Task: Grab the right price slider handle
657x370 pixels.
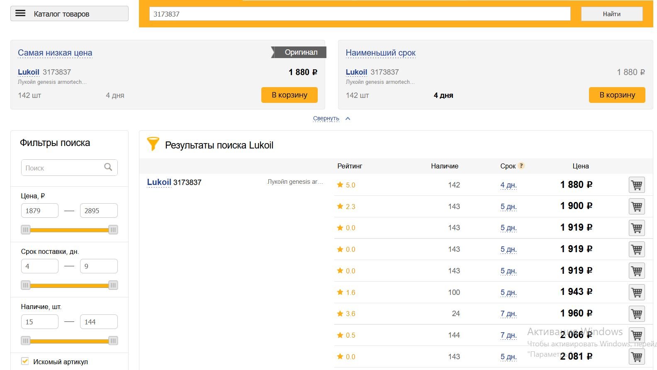Action: (x=113, y=230)
